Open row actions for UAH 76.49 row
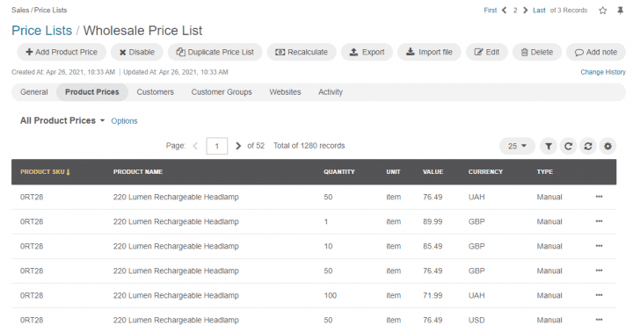 [x=599, y=197]
